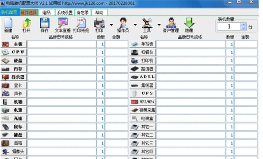Click the 隐藏 green arrow icon
The height and width of the screenshot is (159, 263).
click(x=189, y=25)
